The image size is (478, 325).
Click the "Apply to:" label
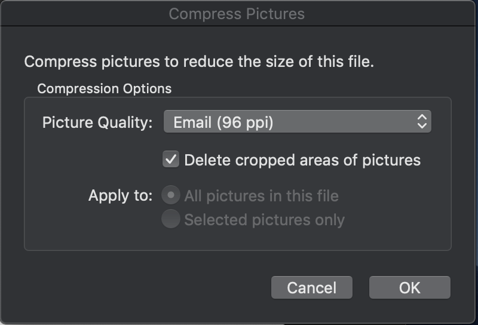click(x=120, y=196)
